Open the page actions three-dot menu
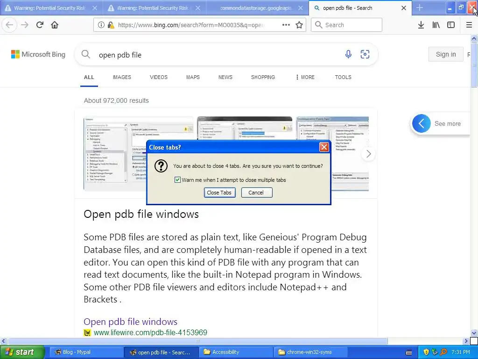The image size is (478, 359). [286, 25]
